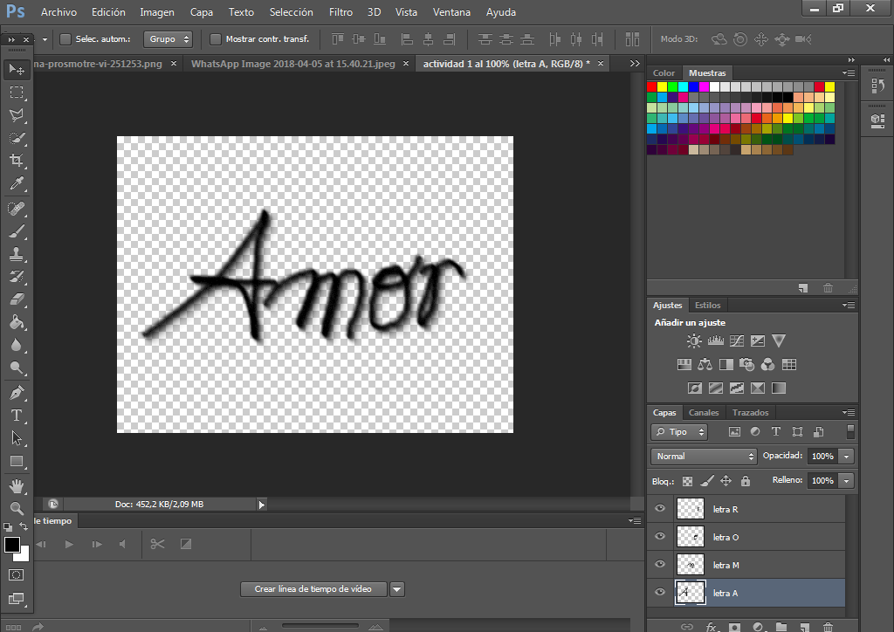Enable Mostrar contr. transf. checkbox
This screenshot has height=632, width=894.
point(216,39)
